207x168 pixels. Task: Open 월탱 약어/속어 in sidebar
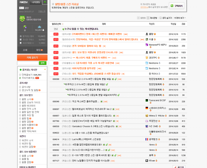click(29, 131)
